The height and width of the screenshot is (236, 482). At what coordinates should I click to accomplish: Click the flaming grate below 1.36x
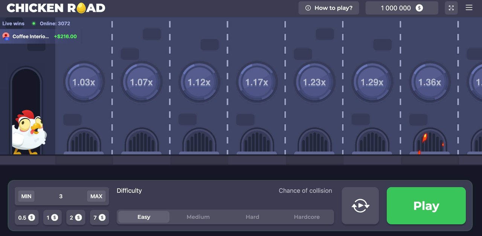430,141
